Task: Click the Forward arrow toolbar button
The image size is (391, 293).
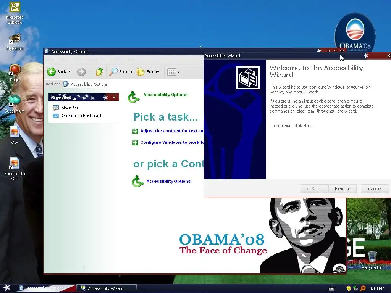Action: (81, 72)
